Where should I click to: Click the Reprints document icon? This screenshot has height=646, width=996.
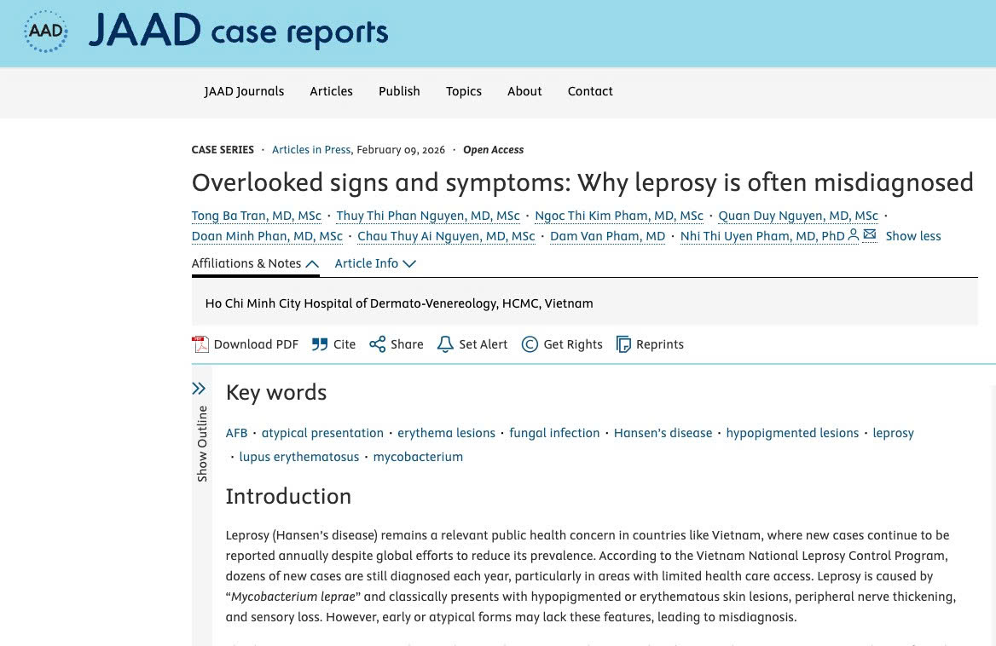click(x=623, y=344)
